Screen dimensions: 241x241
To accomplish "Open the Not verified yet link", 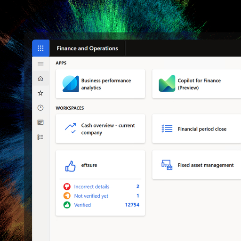I will point(91,196).
